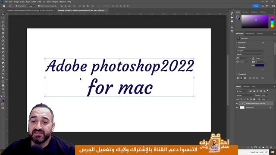Switch to the Swatches tab
Viewport: 276px width, 155px height.
(245, 12)
